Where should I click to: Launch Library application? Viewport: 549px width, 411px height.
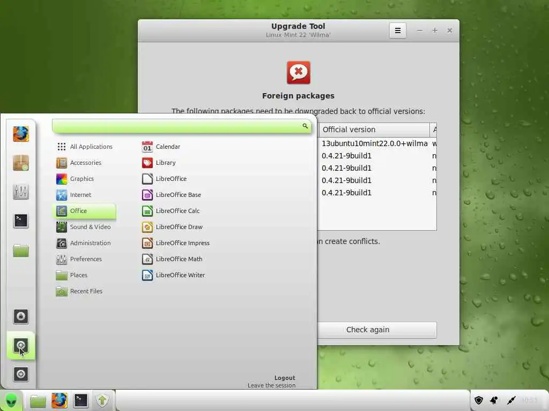coord(159,163)
